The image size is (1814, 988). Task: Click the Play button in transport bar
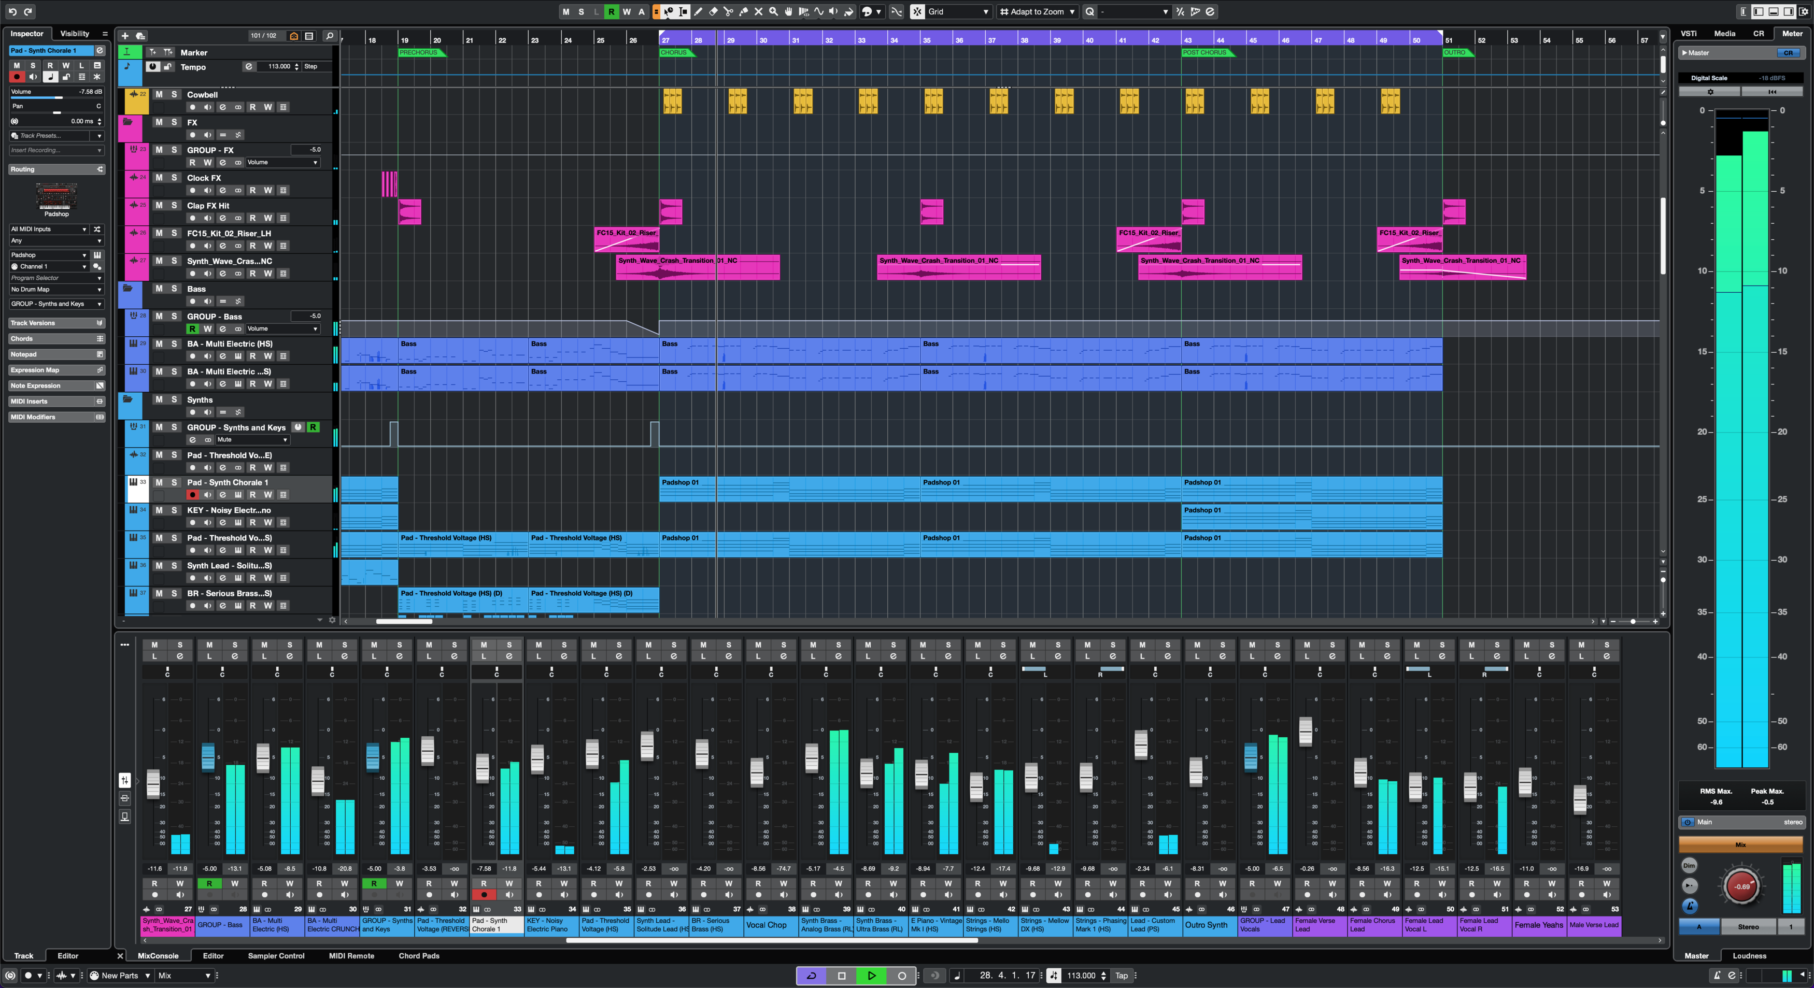pyautogui.click(x=871, y=975)
